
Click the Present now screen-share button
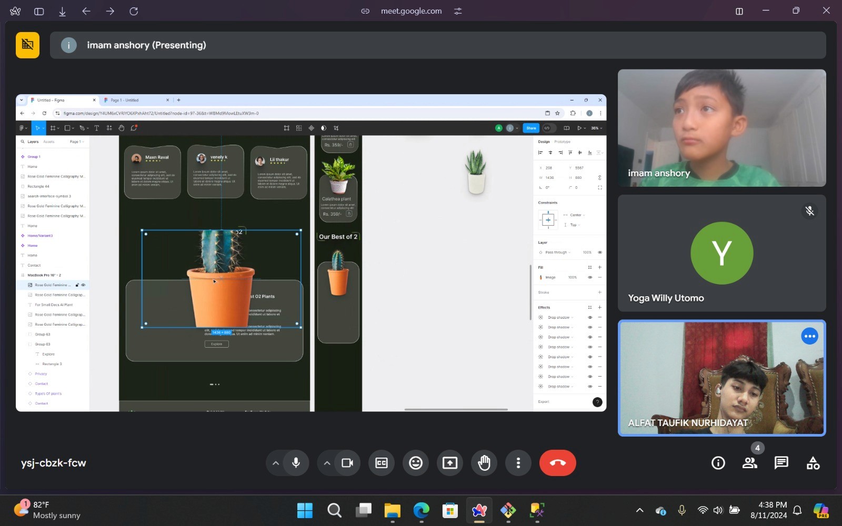click(x=450, y=463)
